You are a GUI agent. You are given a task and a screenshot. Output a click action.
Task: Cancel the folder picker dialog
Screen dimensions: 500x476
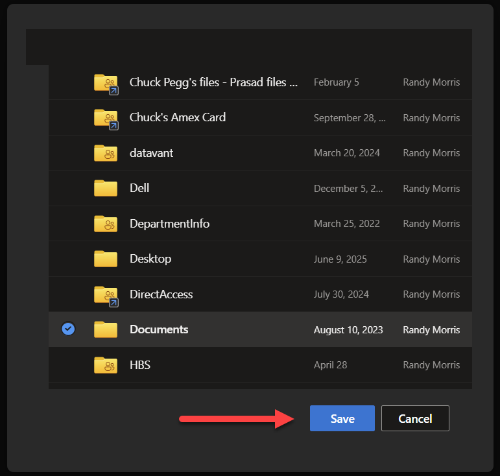(415, 418)
